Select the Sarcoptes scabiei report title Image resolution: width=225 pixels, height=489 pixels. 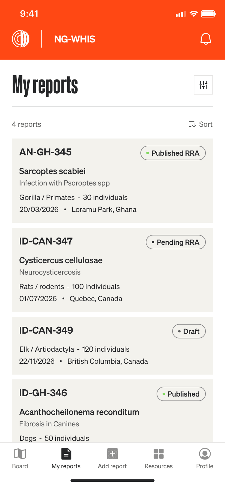[52, 171]
